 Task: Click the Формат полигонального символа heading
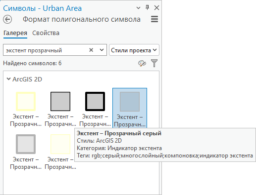[x=82, y=19]
